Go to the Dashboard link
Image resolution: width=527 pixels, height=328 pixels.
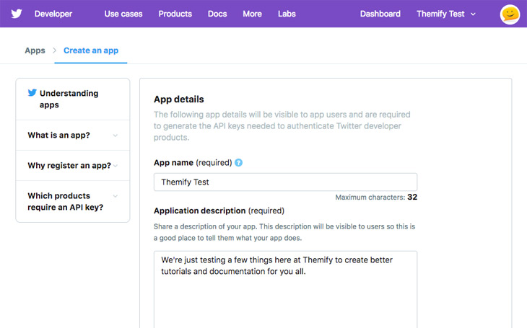coord(380,14)
